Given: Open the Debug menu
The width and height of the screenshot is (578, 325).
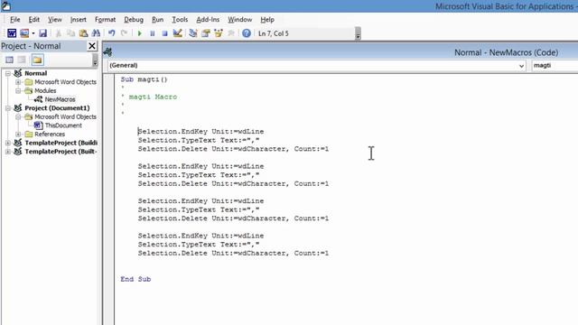Looking at the screenshot, I should [x=134, y=20].
